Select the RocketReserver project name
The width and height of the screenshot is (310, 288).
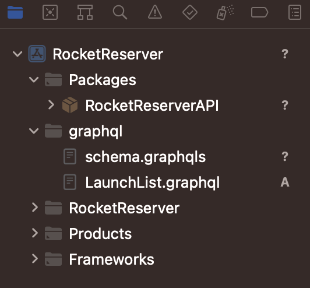tap(108, 54)
